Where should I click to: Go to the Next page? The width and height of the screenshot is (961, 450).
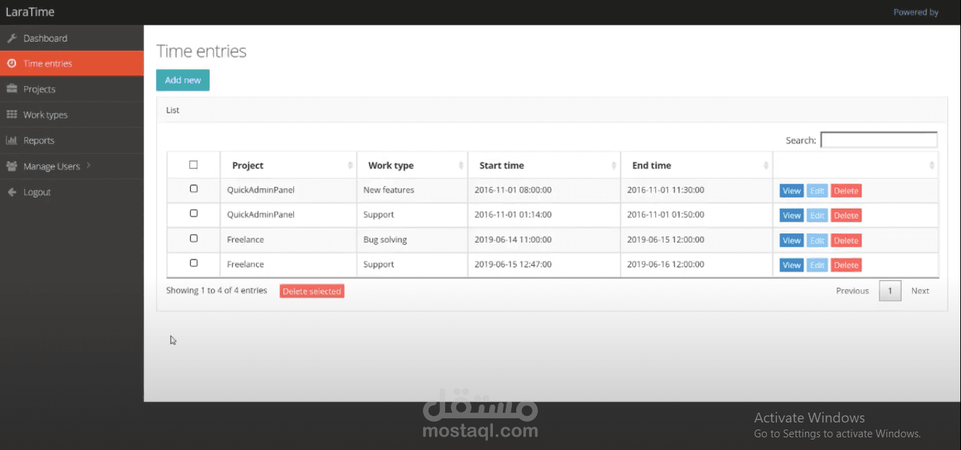[x=920, y=291]
